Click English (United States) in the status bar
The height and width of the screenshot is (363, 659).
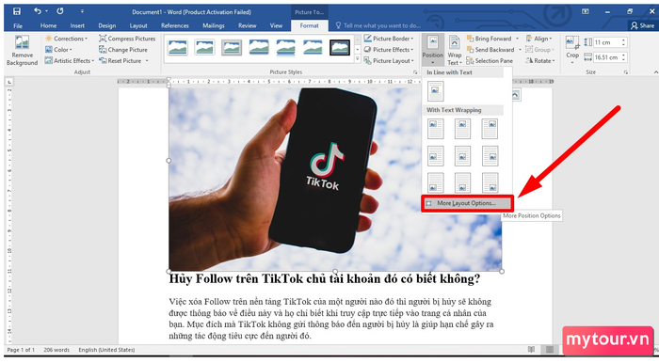(106, 350)
